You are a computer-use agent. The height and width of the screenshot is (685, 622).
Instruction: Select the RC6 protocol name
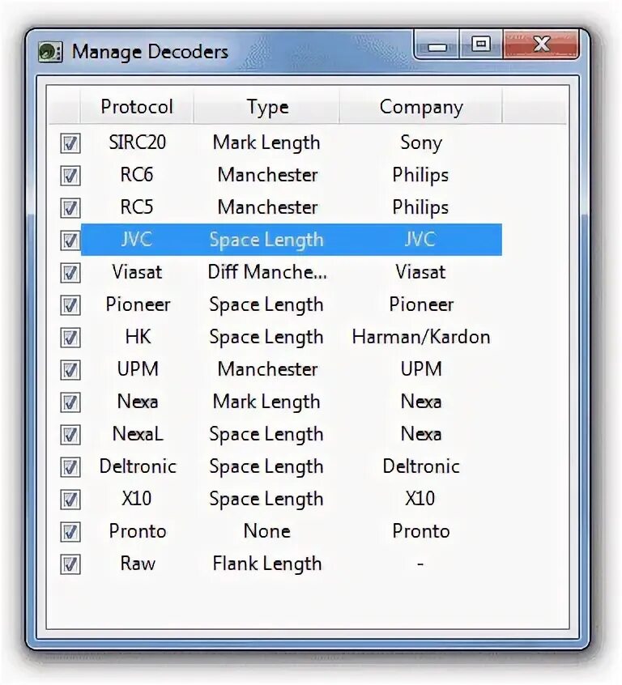[x=137, y=175]
